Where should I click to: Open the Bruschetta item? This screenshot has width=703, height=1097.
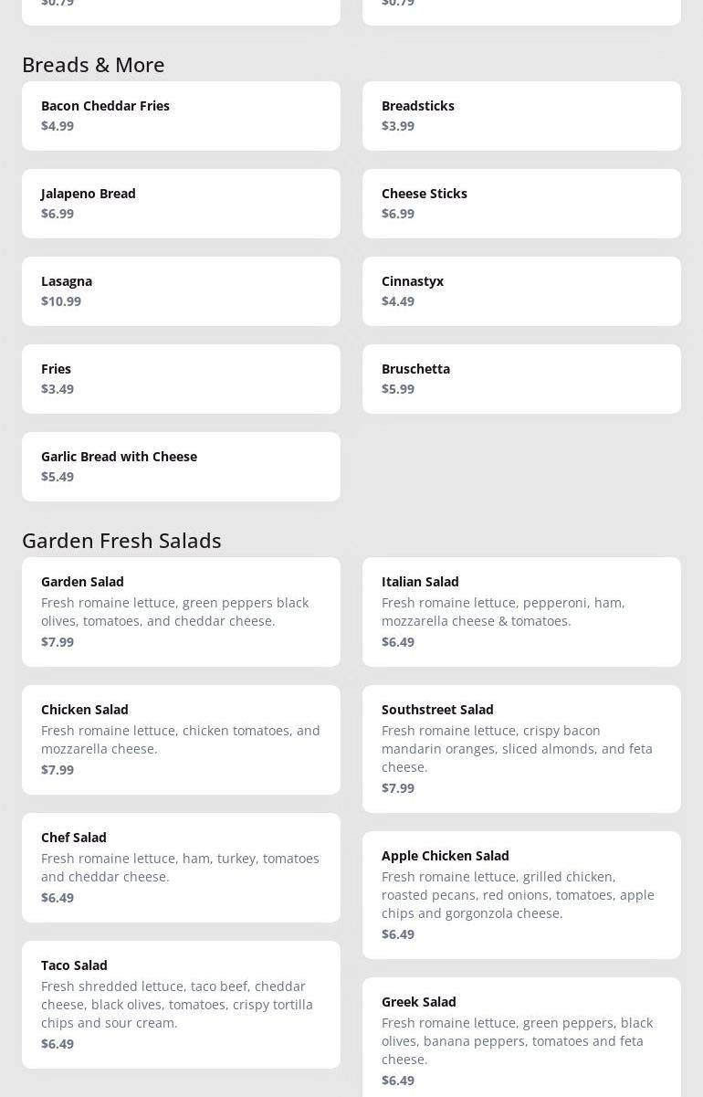pos(521,379)
